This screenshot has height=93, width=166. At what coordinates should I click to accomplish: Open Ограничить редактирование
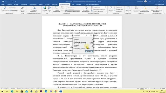tap(145, 9)
